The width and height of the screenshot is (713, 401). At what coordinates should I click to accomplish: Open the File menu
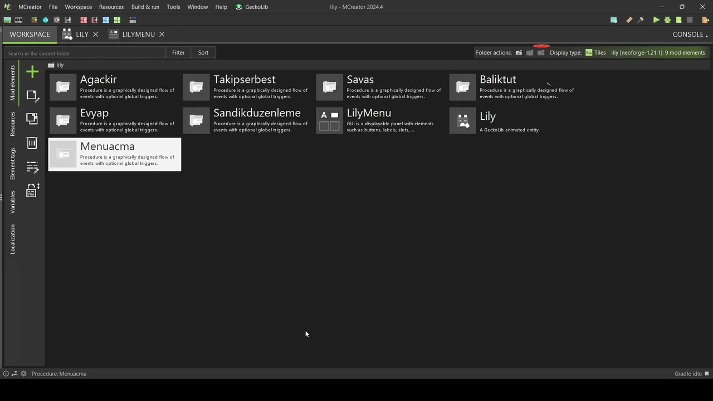[53, 7]
